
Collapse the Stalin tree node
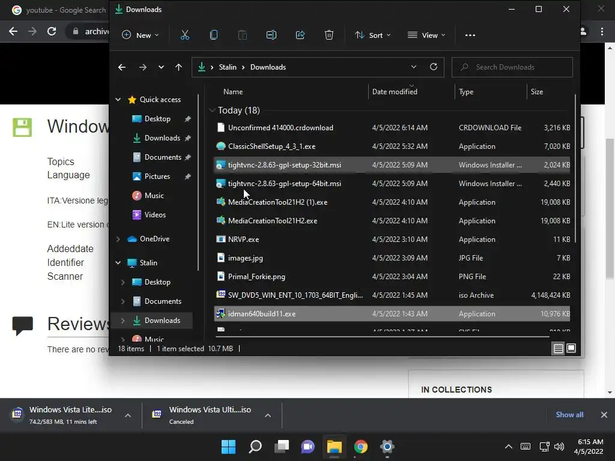pyautogui.click(x=118, y=263)
